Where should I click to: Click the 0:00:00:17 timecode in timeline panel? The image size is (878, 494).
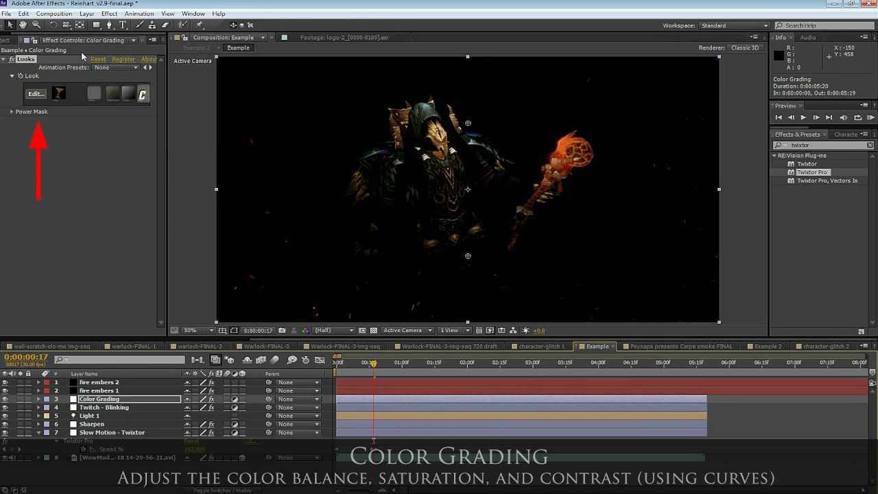tap(26, 357)
